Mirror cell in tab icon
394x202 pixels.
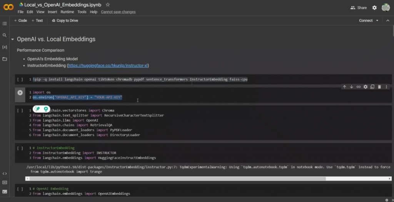[372, 87]
